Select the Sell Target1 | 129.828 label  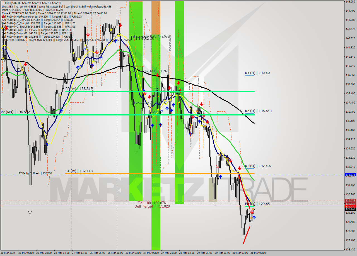pos(152,206)
